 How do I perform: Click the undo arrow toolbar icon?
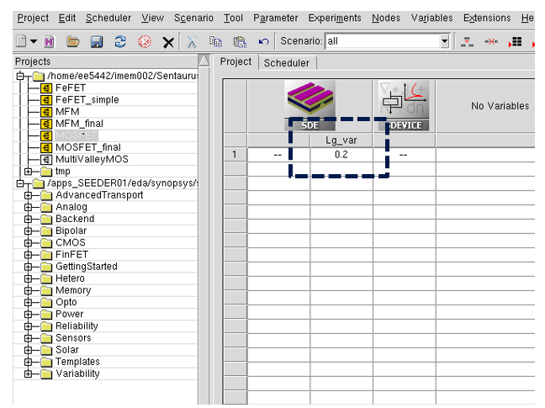[263, 41]
